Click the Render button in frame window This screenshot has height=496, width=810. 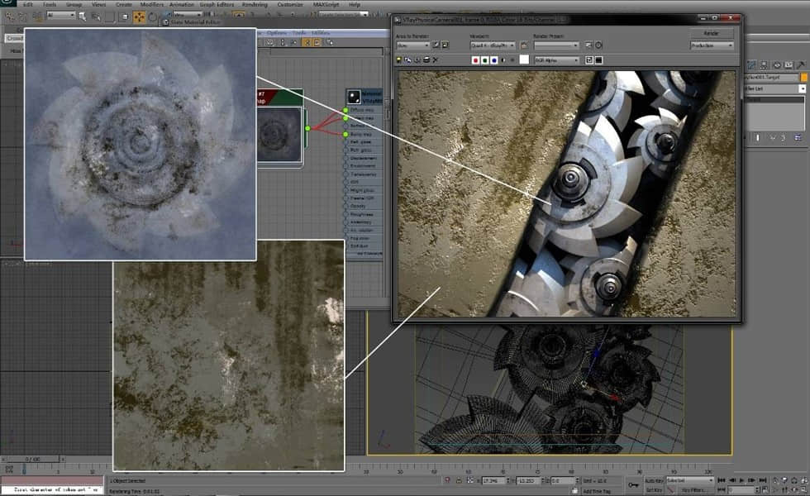712,33
